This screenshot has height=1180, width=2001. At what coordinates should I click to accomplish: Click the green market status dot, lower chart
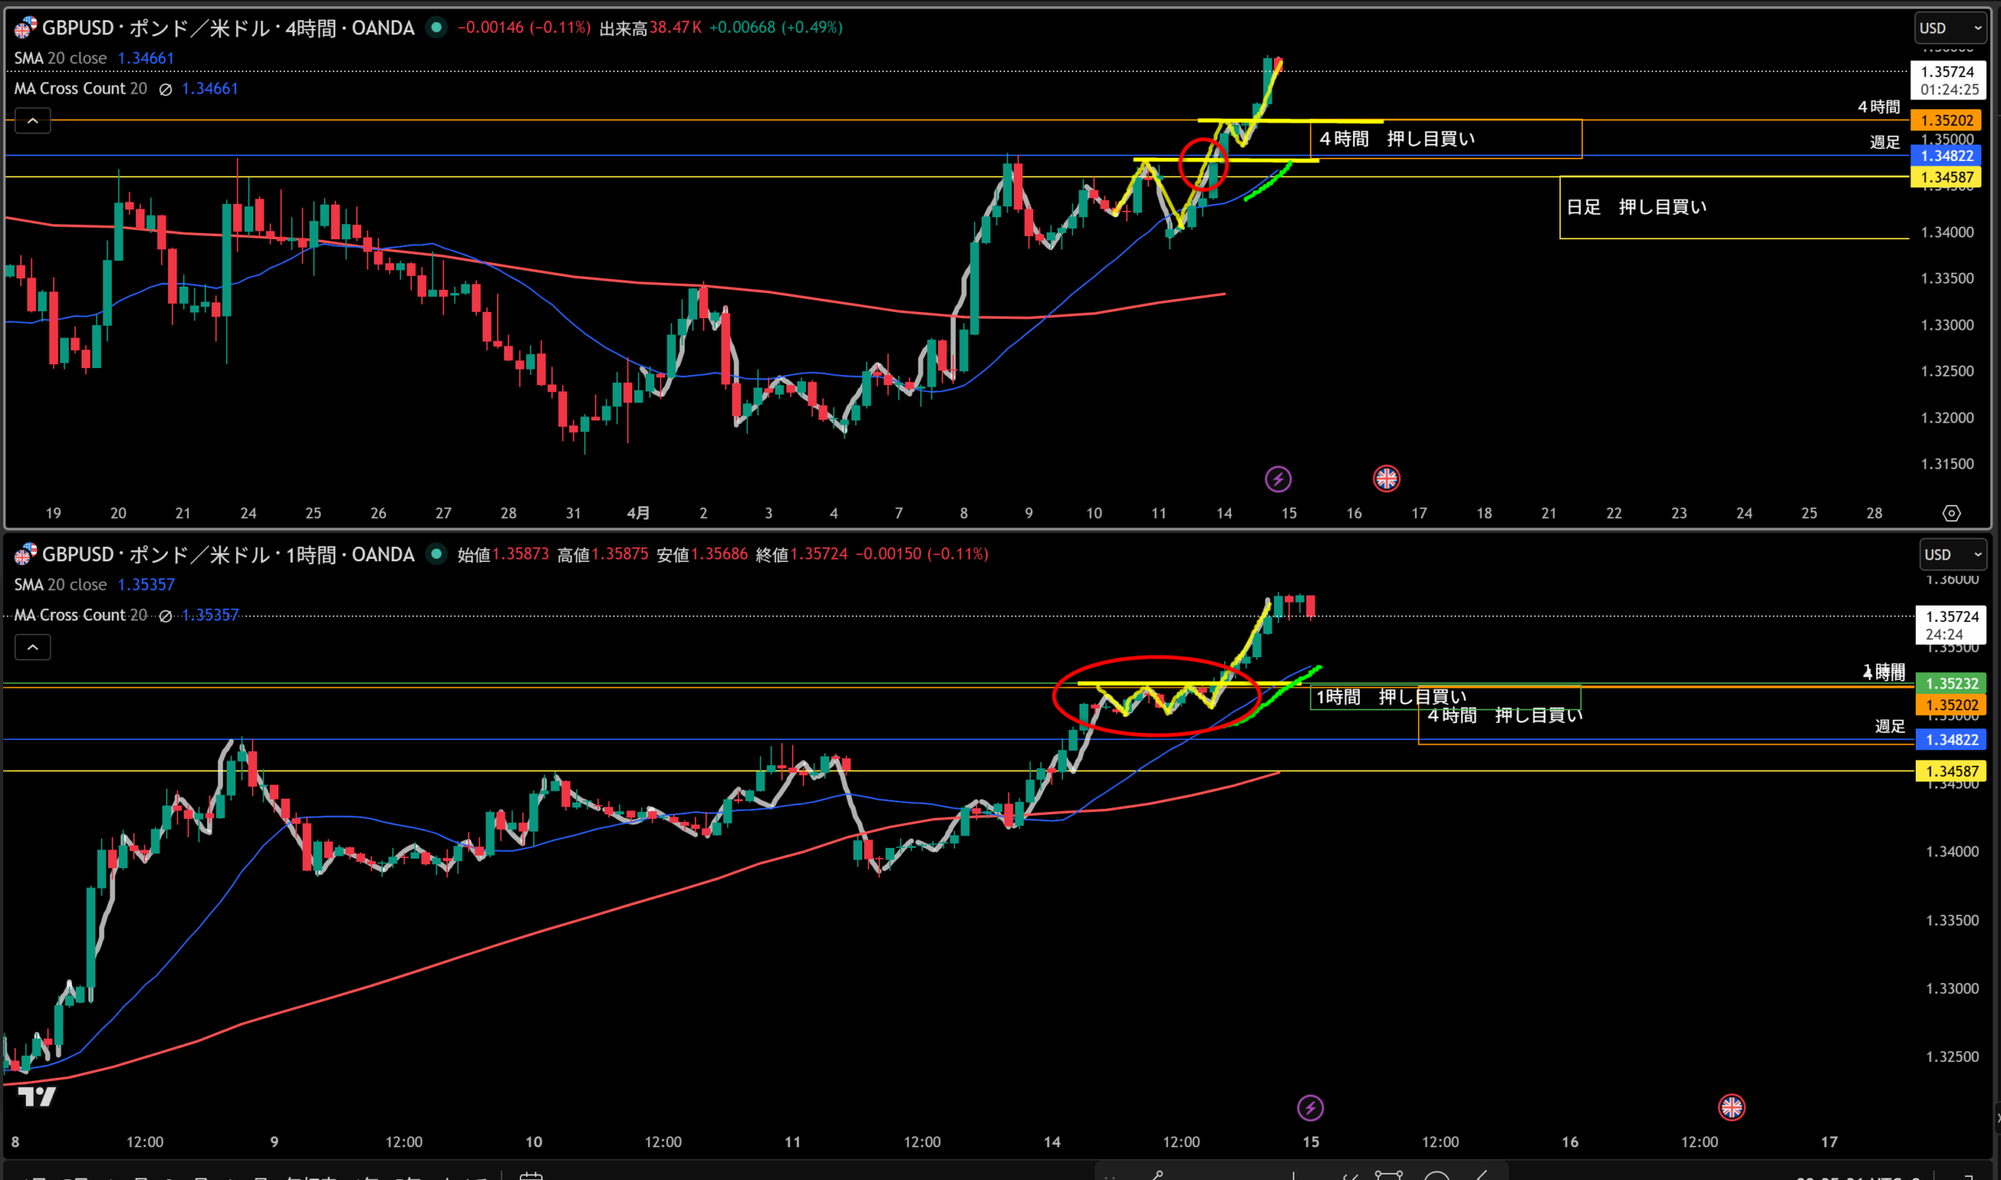436,553
